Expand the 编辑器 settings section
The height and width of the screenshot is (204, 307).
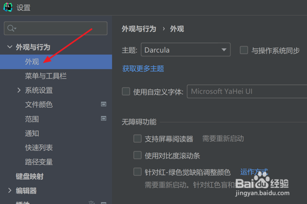tap(10, 191)
